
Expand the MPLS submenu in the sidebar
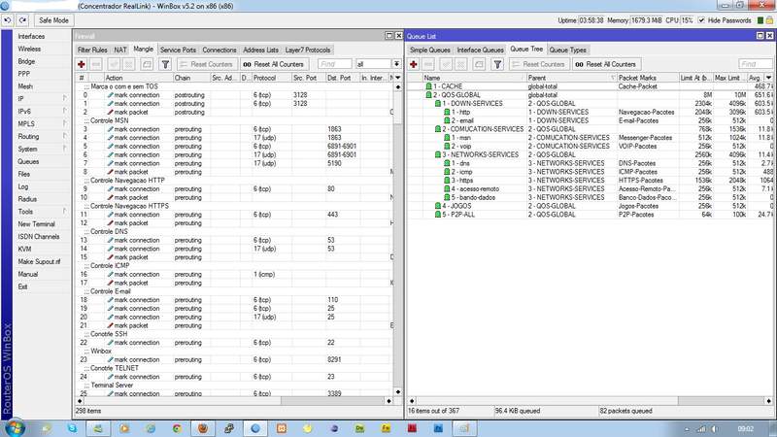42,124
